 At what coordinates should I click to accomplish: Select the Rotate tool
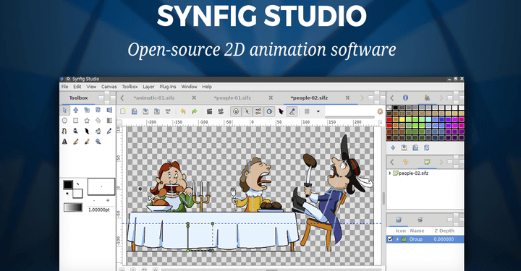click(98, 110)
